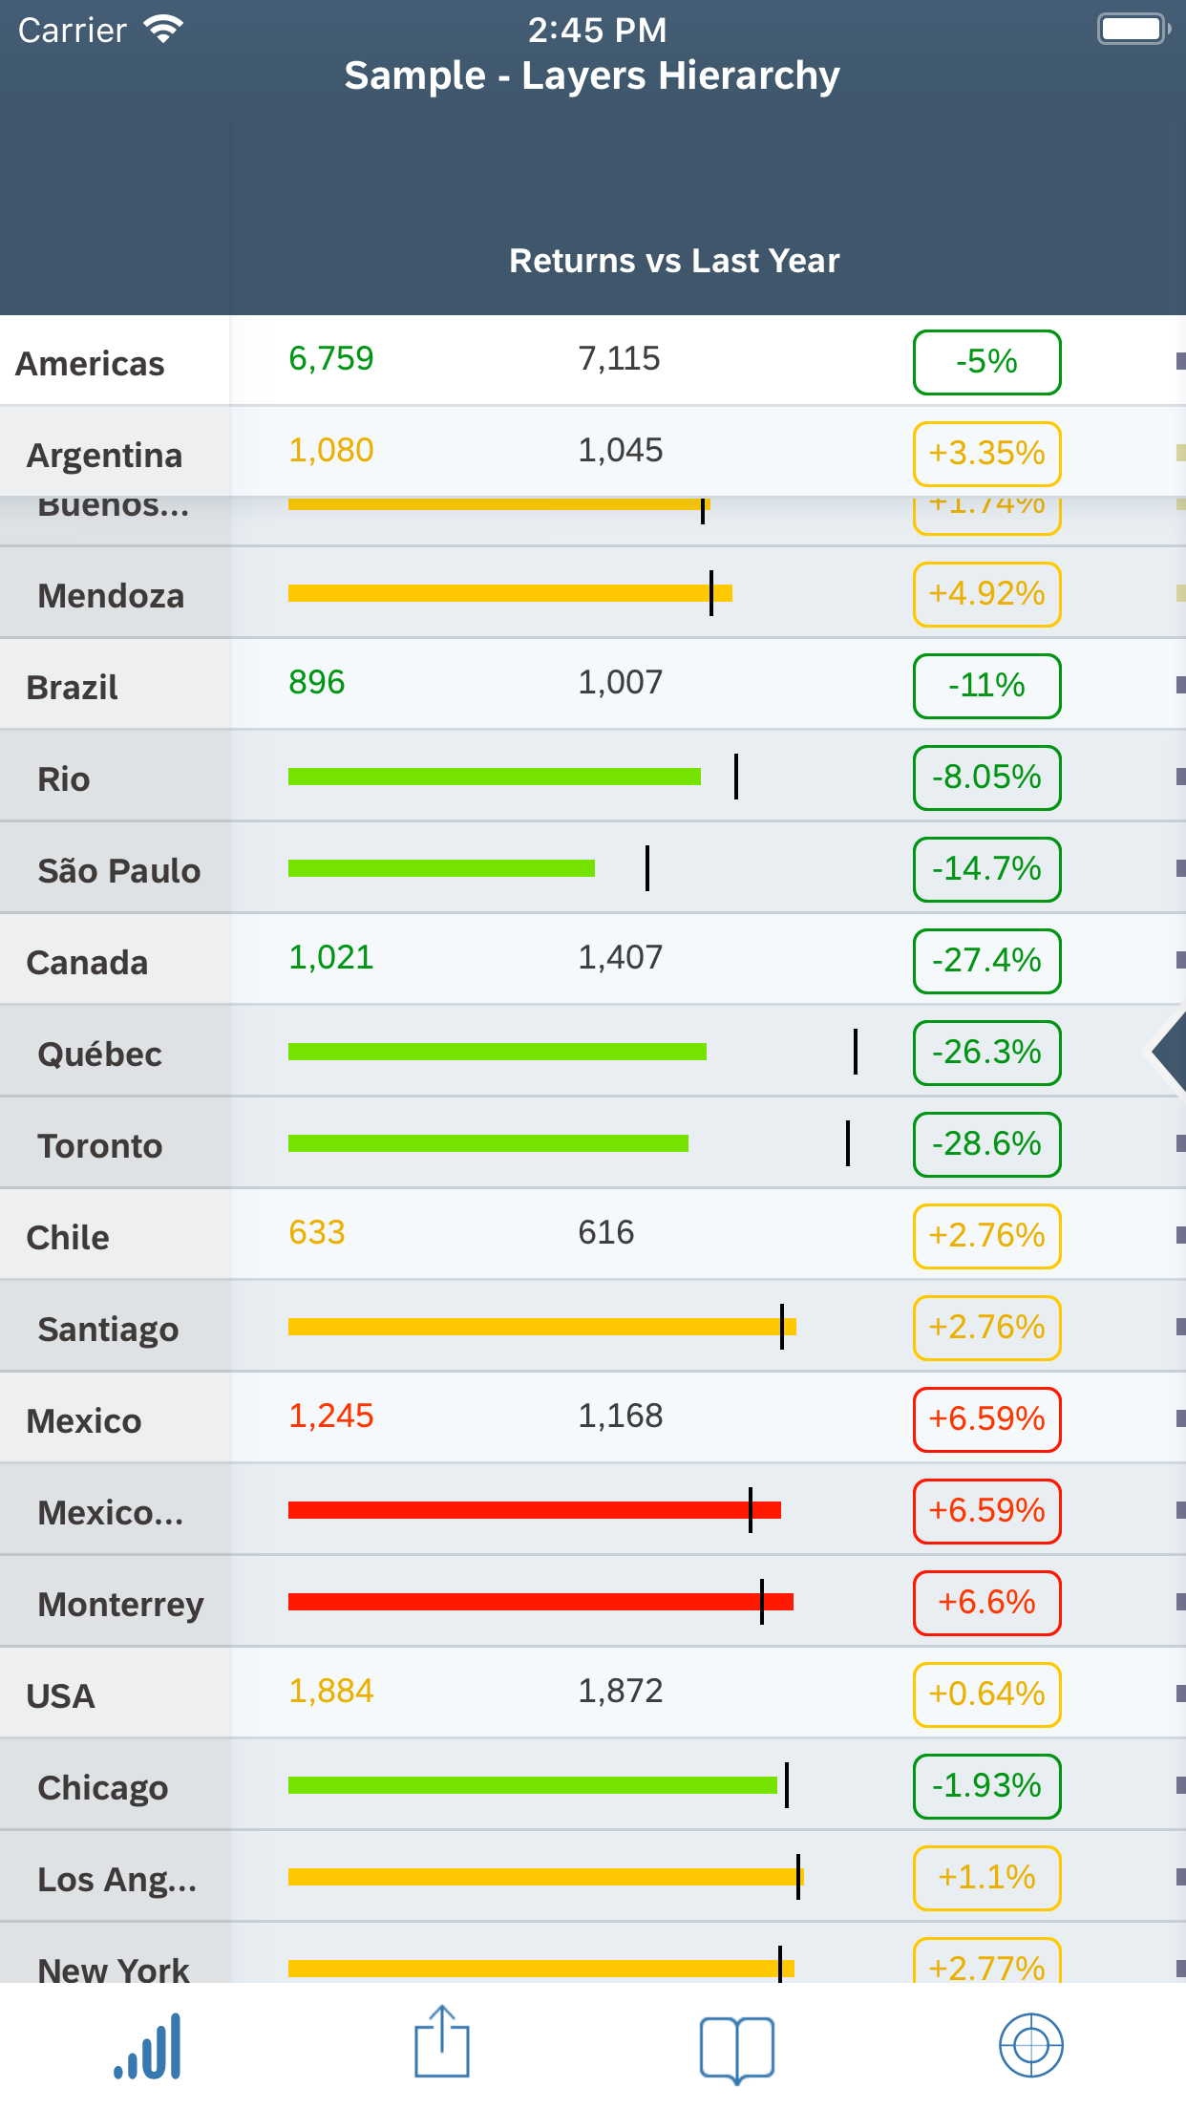Tap the -27.4% Canada variance badge
The width and height of the screenshot is (1186, 2109).
pyautogui.click(x=986, y=961)
